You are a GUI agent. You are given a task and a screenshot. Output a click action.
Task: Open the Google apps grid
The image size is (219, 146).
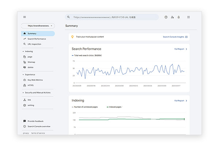click(x=188, y=17)
